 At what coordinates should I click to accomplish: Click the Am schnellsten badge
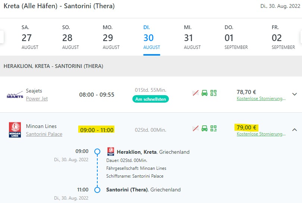(150, 99)
